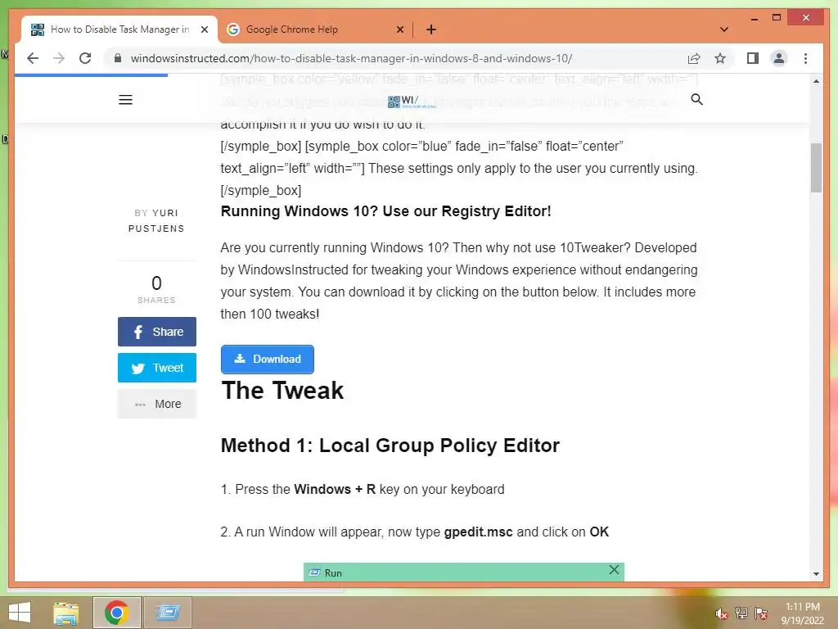This screenshot has height=629, width=838.
Task: Click the scrollbar down arrow
Action: pyautogui.click(x=816, y=574)
